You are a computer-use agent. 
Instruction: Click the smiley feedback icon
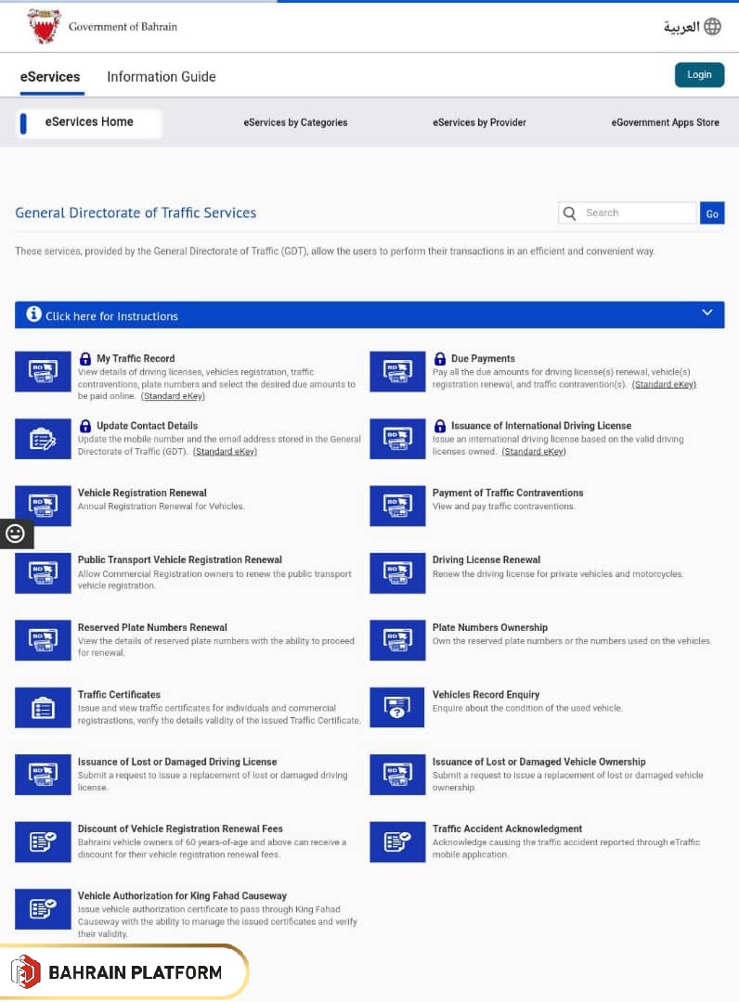click(x=16, y=533)
